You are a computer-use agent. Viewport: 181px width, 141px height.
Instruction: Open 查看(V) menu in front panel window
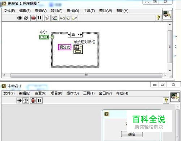[x=41, y=93]
